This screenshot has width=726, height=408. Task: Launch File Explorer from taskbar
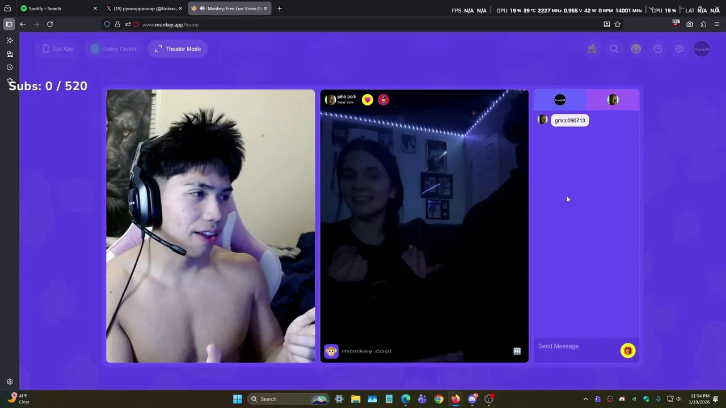356,399
